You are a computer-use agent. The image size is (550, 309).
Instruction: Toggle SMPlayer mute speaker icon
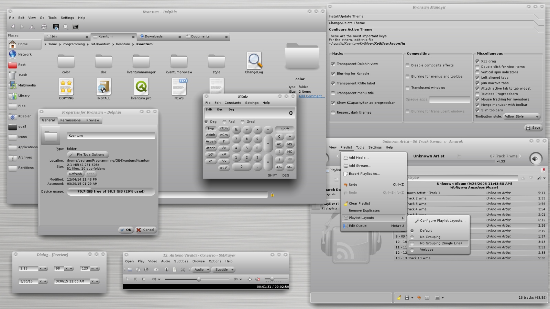point(258,279)
